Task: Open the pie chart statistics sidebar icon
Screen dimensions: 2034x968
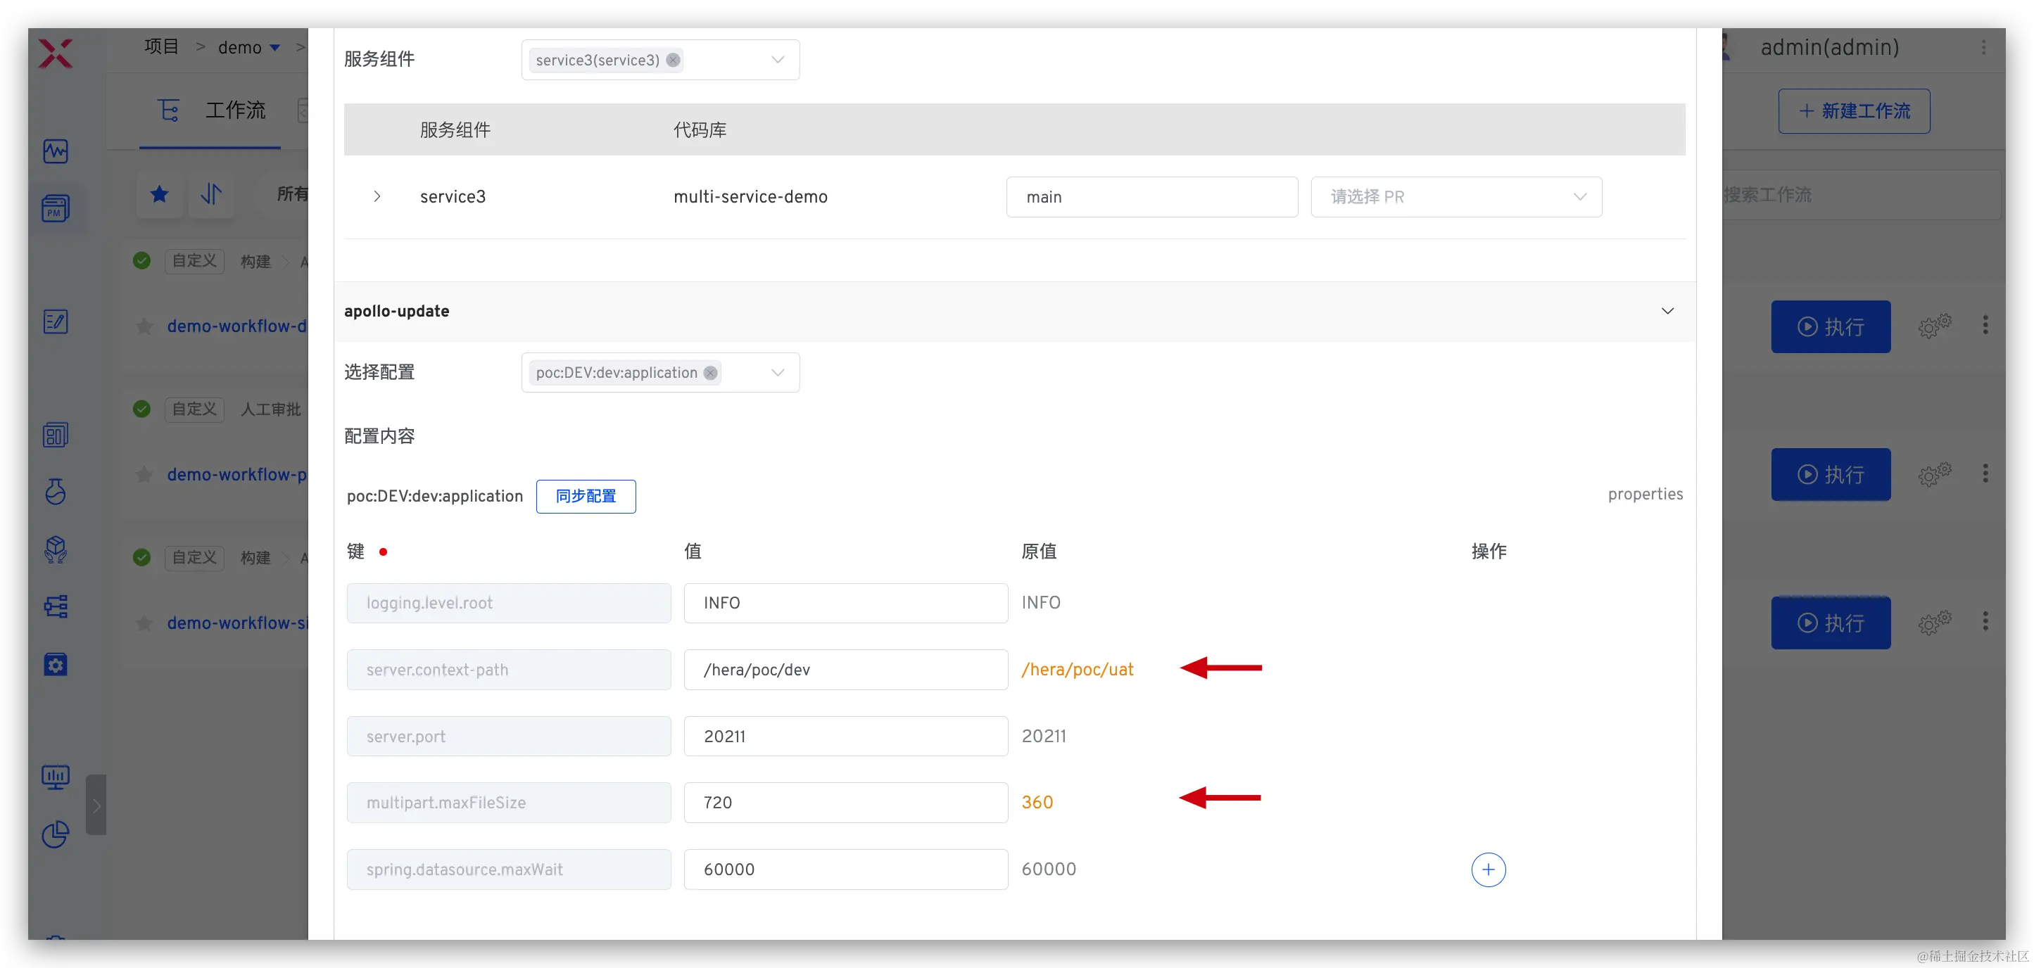Action: point(56,834)
